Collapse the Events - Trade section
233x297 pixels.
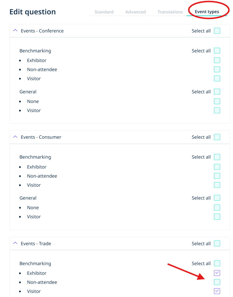tap(15, 243)
